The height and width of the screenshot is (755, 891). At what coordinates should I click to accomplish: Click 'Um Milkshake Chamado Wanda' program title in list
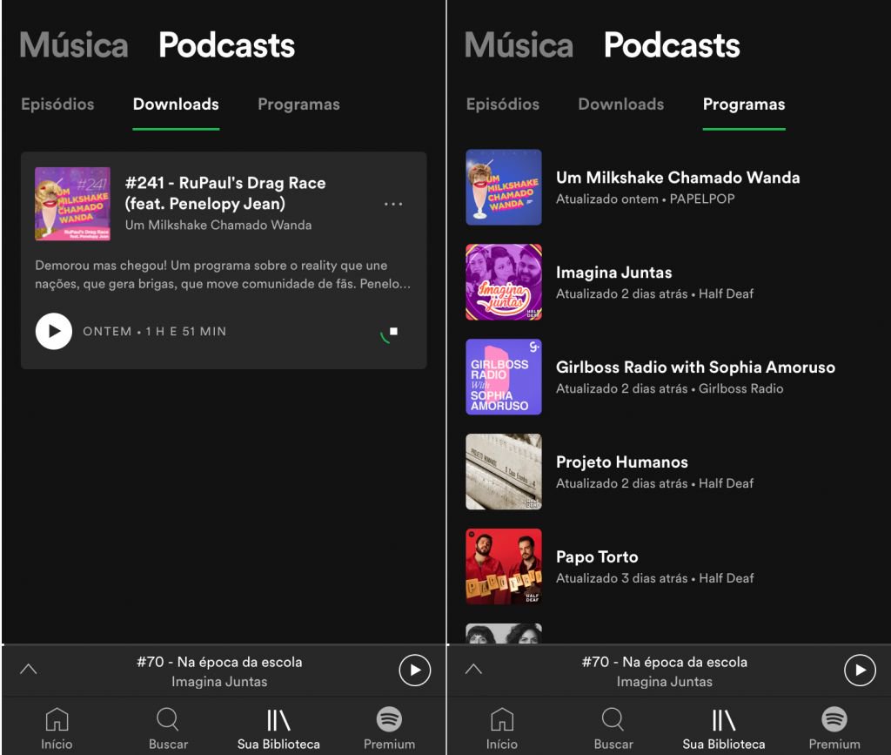(677, 178)
